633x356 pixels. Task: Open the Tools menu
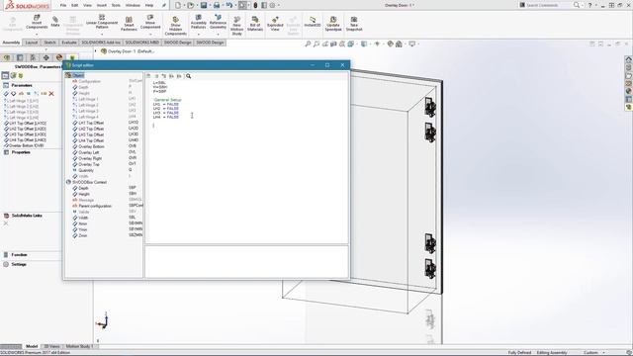coord(116,5)
